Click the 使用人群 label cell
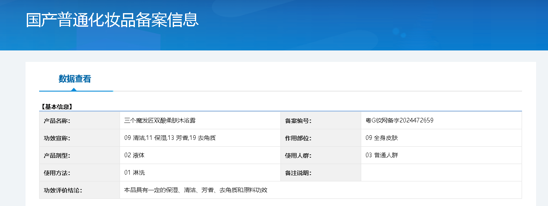Viewport: 548px width, 206px height. [298, 156]
